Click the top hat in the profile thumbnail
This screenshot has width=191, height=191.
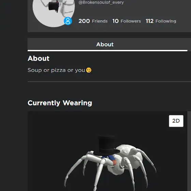point(54,6)
